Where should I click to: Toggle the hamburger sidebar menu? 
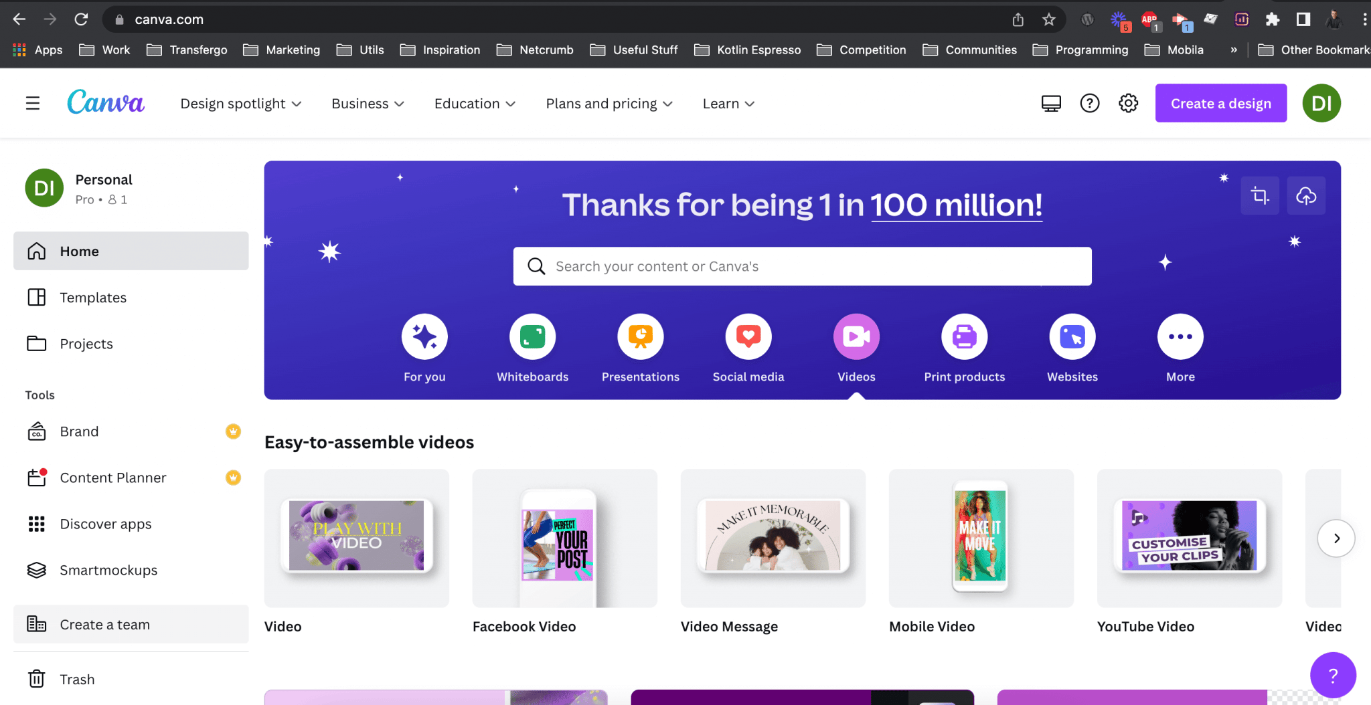[x=33, y=104]
